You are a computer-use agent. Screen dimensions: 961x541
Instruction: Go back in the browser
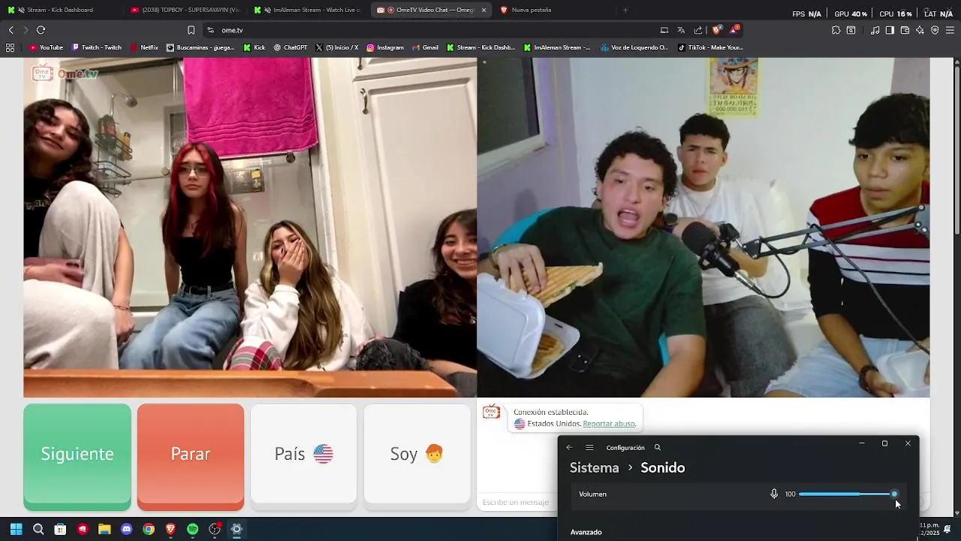pos(11,30)
